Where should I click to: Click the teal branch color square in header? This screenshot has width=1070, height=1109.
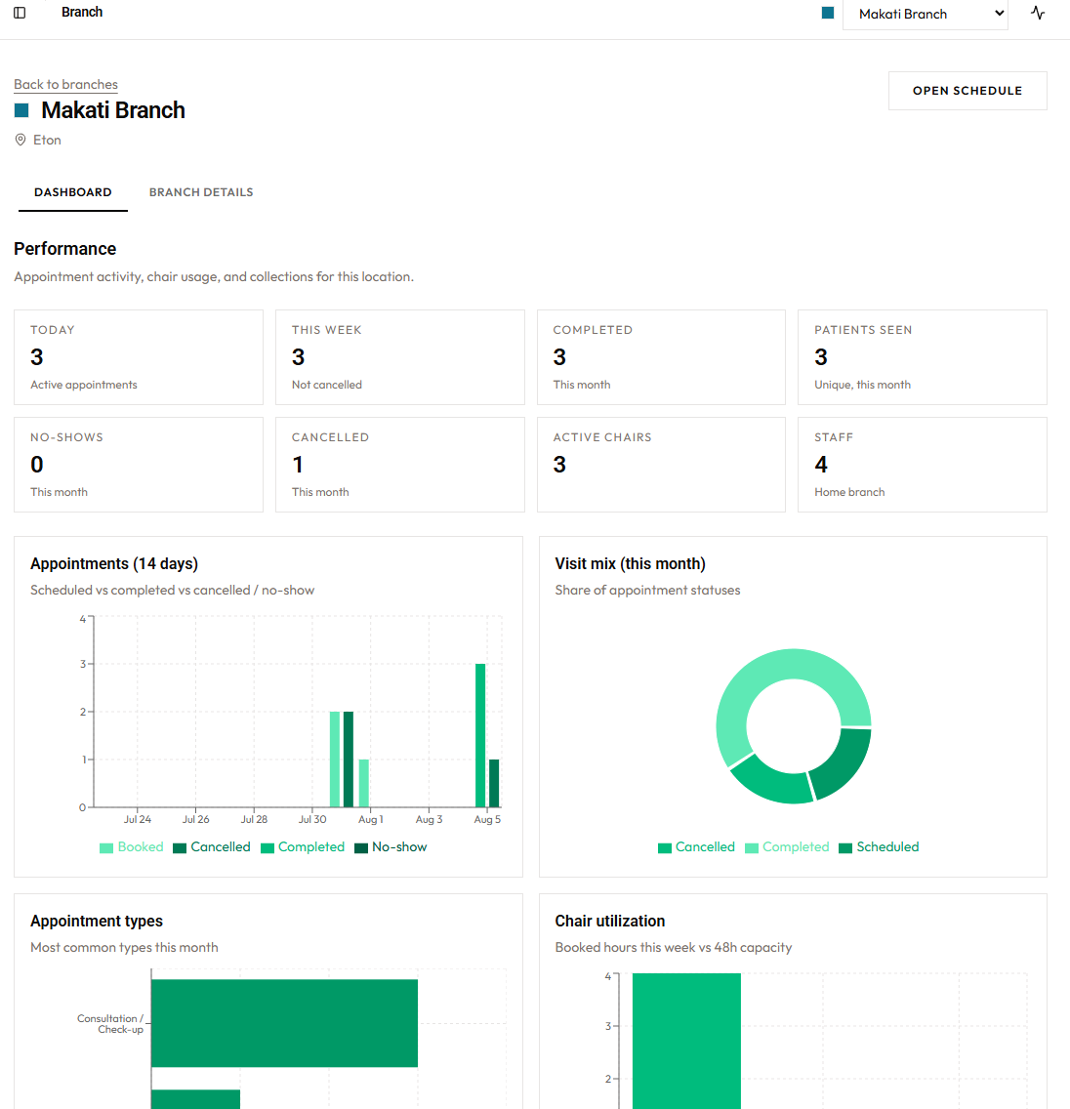(x=828, y=13)
